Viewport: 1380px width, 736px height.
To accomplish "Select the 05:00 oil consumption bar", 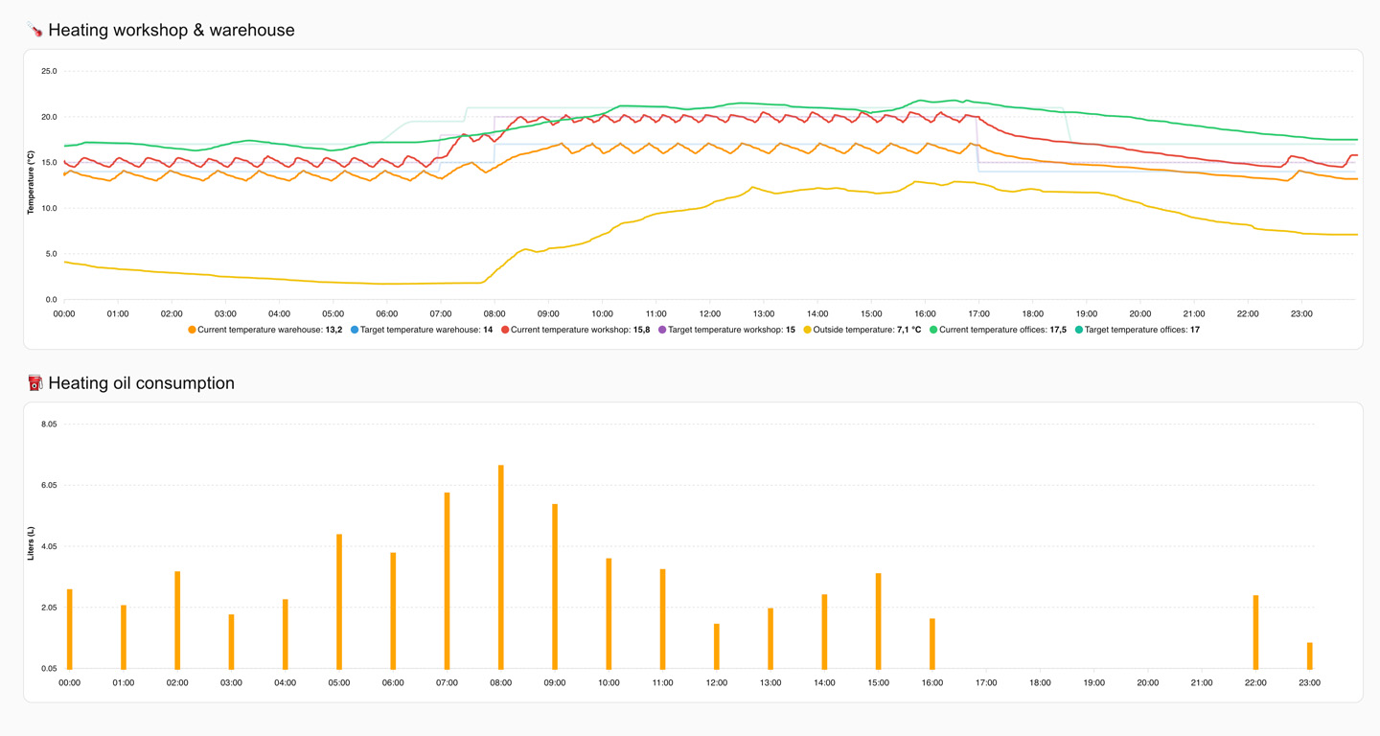I will click(x=339, y=601).
